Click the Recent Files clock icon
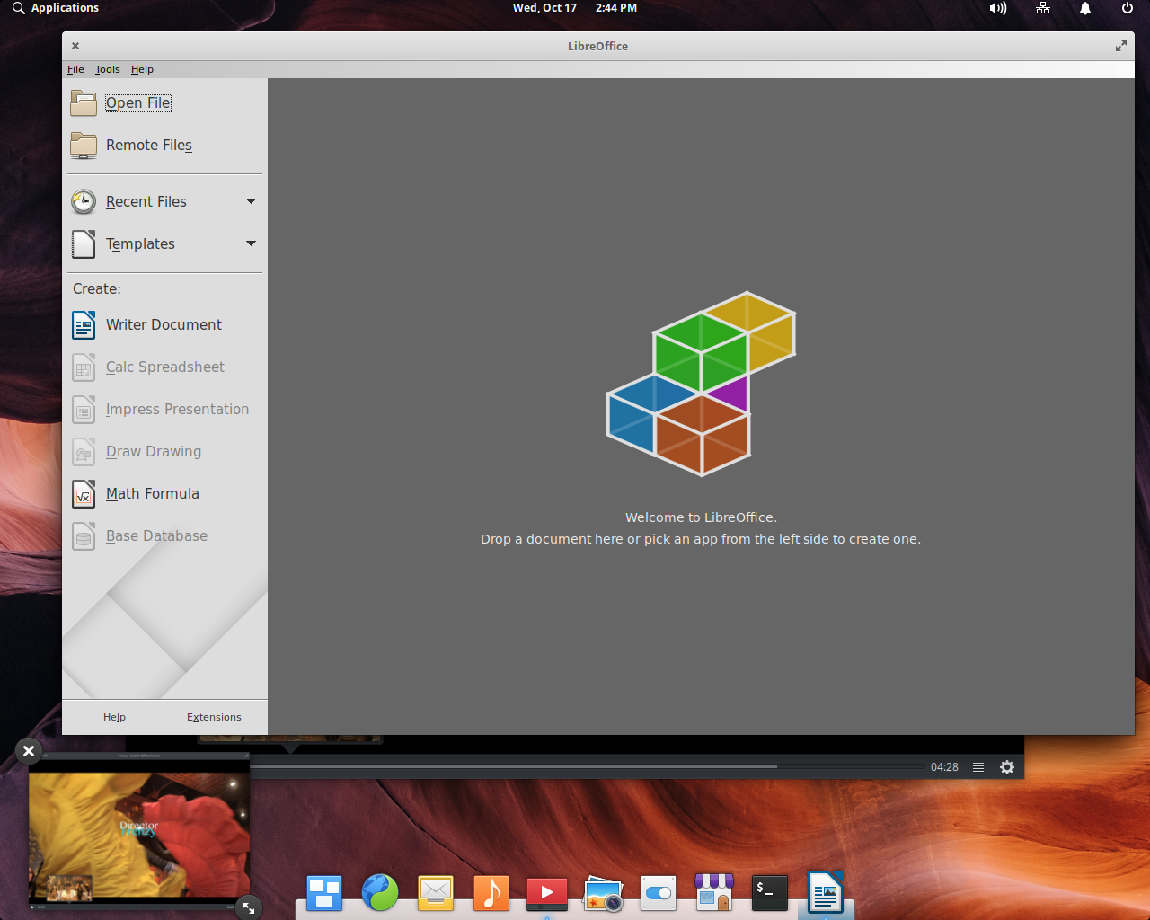Viewport: 1150px width, 920px height. click(x=84, y=202)
